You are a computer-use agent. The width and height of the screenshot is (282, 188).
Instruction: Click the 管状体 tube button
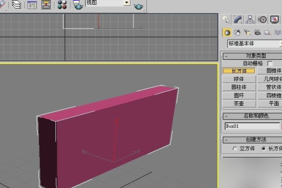click(270, 87)
